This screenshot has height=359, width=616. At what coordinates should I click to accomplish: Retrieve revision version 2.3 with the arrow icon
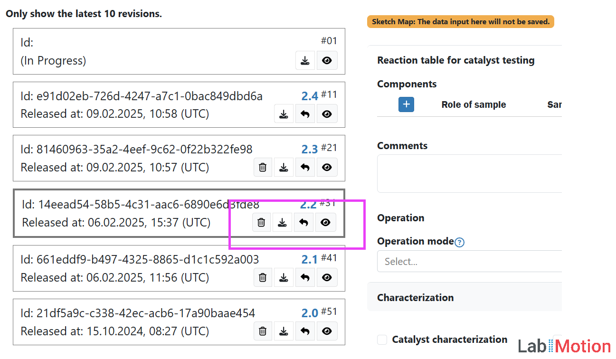pyautogui.click(x=305, y=168)
